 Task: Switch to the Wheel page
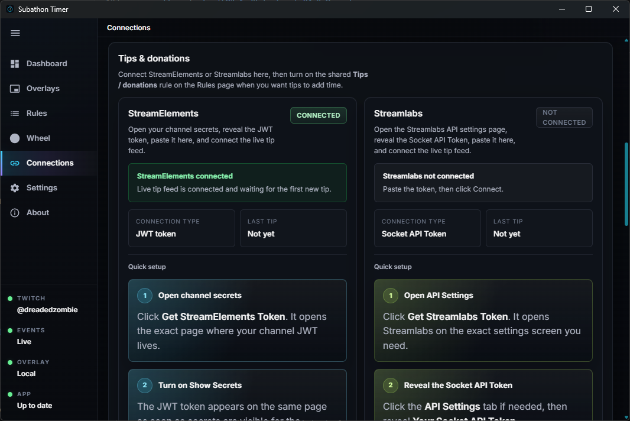[48, 138]
